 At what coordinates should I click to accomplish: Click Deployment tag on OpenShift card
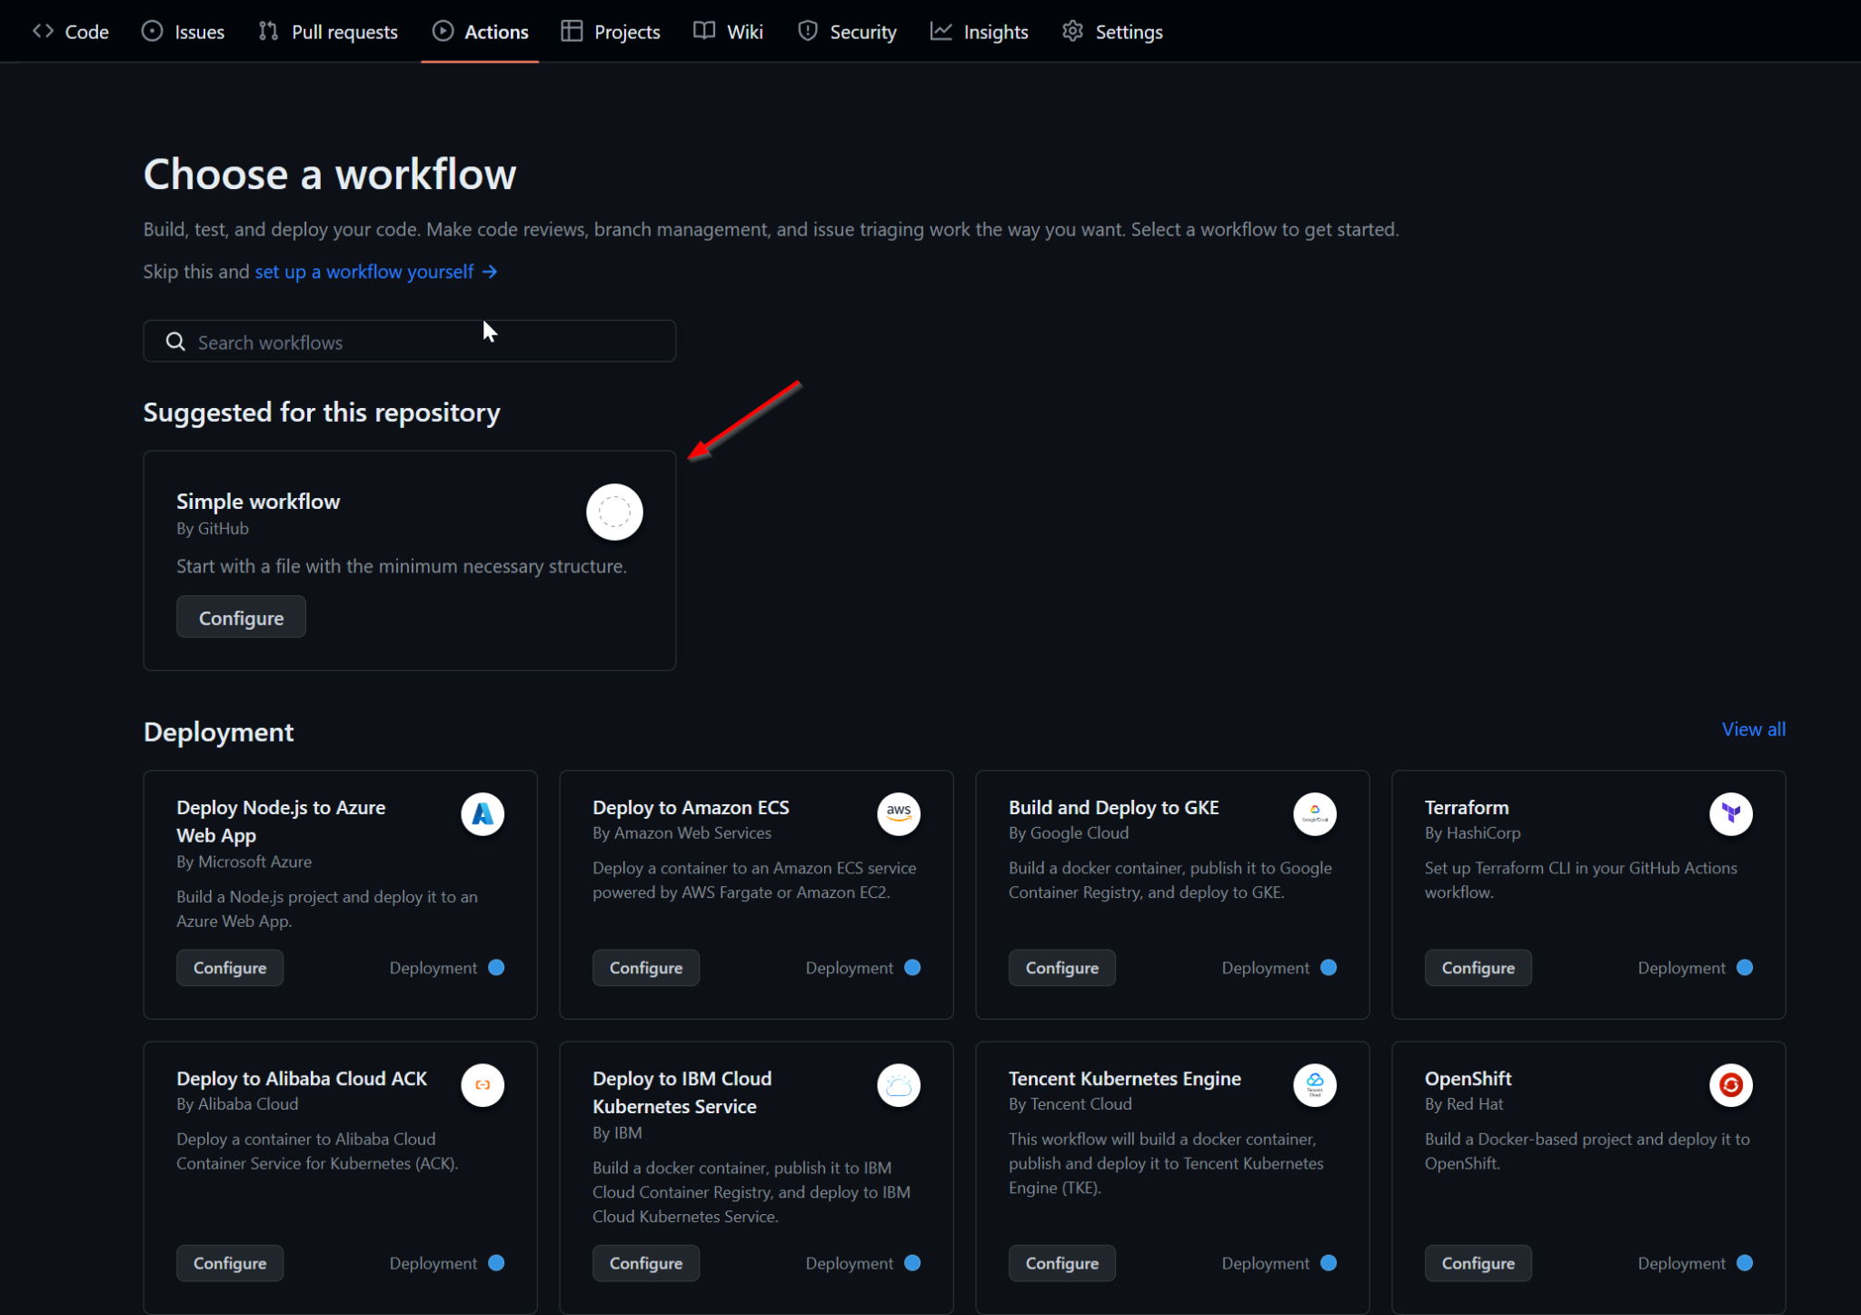1696,1263
